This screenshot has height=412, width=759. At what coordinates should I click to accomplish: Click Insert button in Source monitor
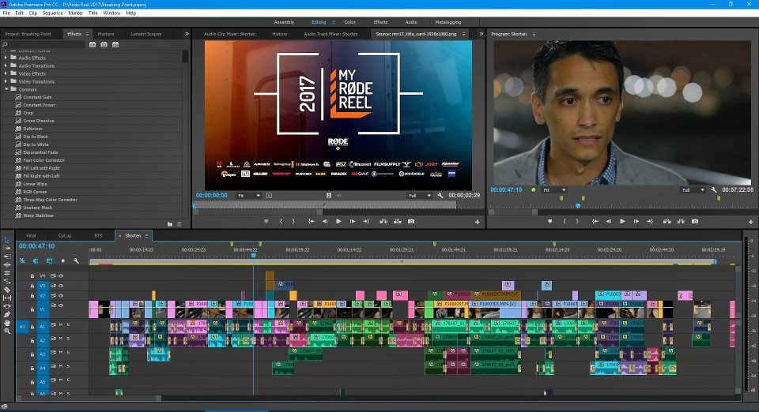[383, 221]
